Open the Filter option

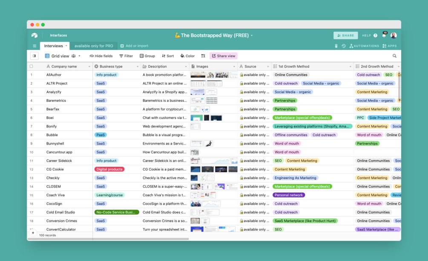(x=126, y=56)
